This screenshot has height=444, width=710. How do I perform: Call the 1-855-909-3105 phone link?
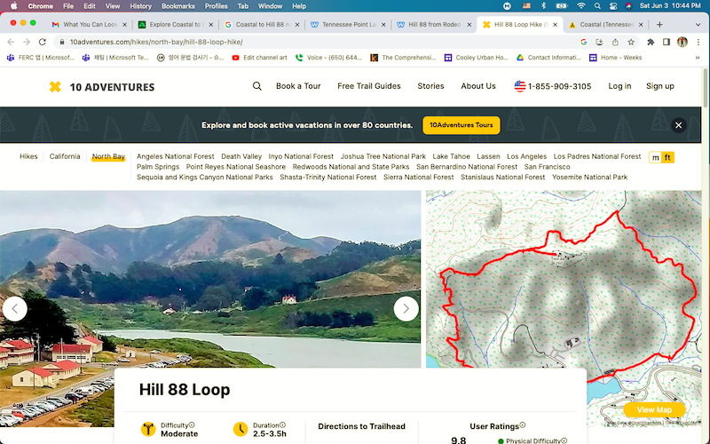[x=552, y=86]
